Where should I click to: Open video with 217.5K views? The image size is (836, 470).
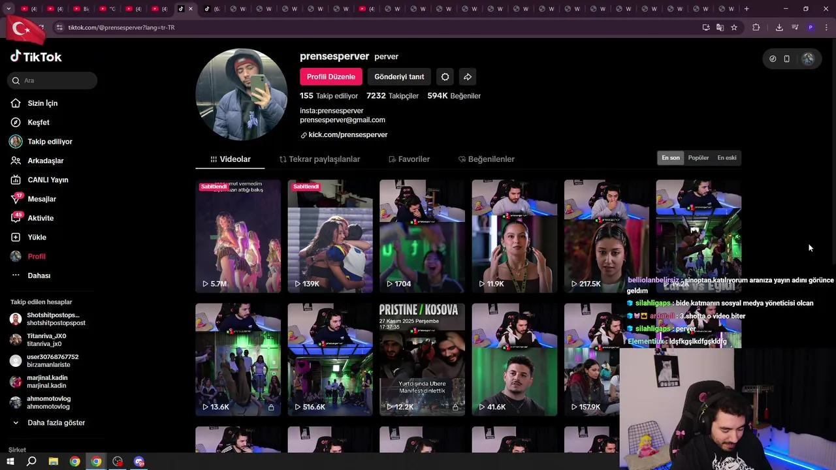[607, 236]
